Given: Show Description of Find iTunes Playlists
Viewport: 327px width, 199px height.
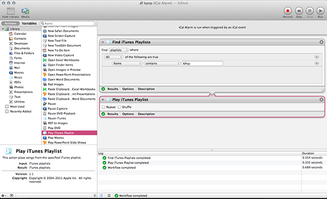Looking at the screenshot, I should pyautogui.click(x=146, y=89).
